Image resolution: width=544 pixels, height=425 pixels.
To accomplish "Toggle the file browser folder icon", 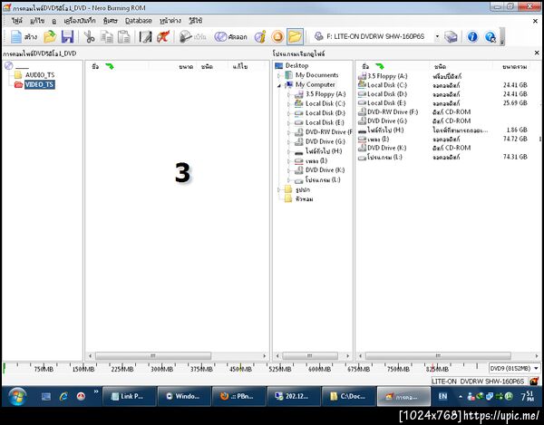I will click(295, 36).
